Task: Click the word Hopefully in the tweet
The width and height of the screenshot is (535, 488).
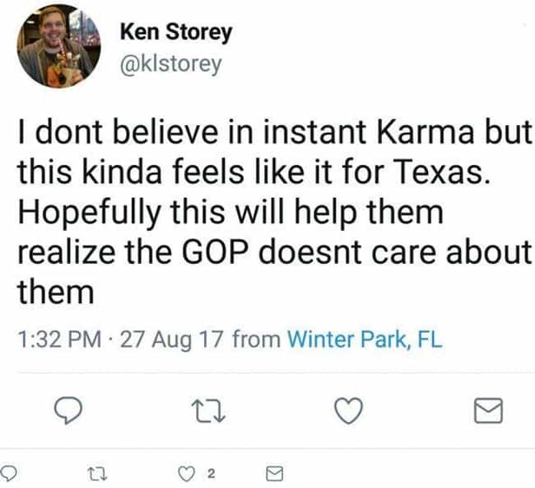Action: 90,213
